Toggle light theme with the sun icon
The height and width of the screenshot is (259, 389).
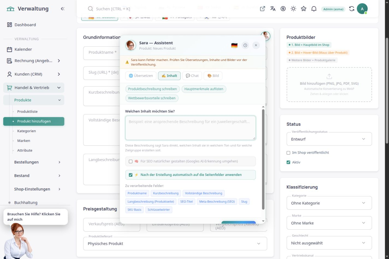293,9
